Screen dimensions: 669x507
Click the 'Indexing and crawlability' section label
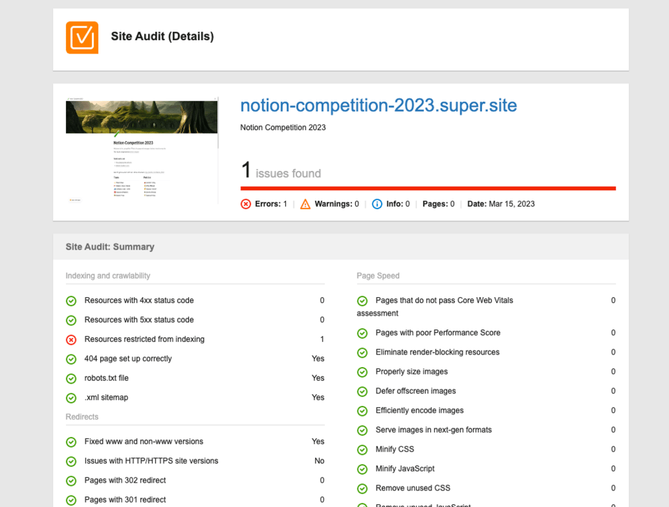coord(108,276)
